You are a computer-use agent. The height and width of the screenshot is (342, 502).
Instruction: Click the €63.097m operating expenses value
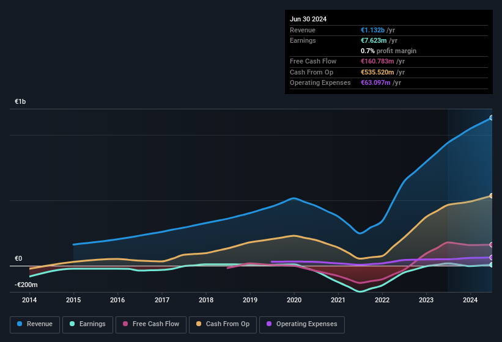pos(375,83)
